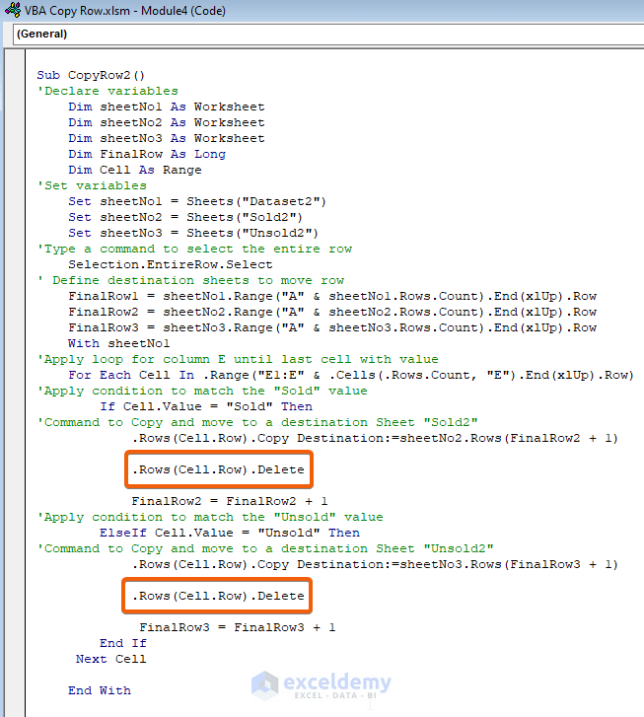The width and height of the screenshot is (644, 717).
Task: Click 'ElseIf Cell.Value = "Unsold" Then' line
Action: pyautogui.click(x=230, y=533)
